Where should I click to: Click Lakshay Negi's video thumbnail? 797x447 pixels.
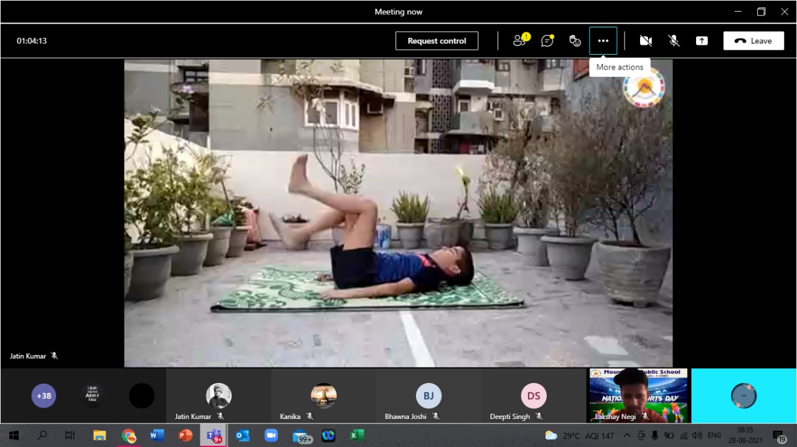pyautogui.click(x=638, y=395)
